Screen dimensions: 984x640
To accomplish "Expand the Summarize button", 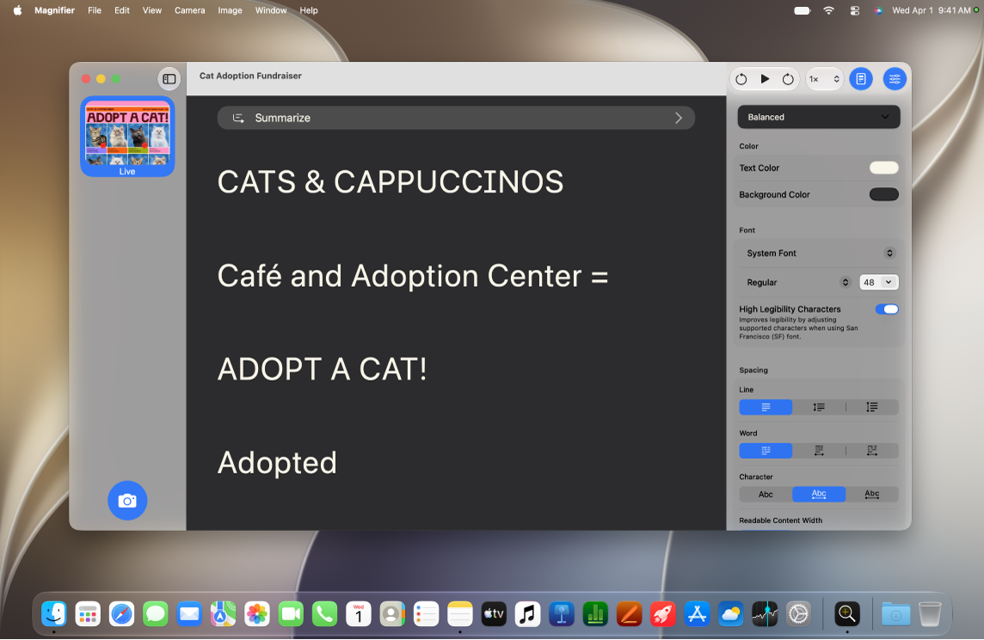I will [x=456, y=118].
